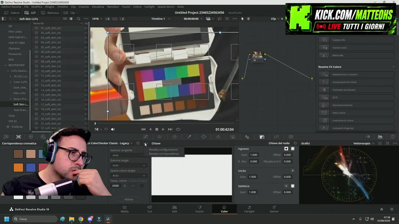This screenshot has width=399, height=224.
Task: Open the Biblioteca media panel
Action: [50, 13]
